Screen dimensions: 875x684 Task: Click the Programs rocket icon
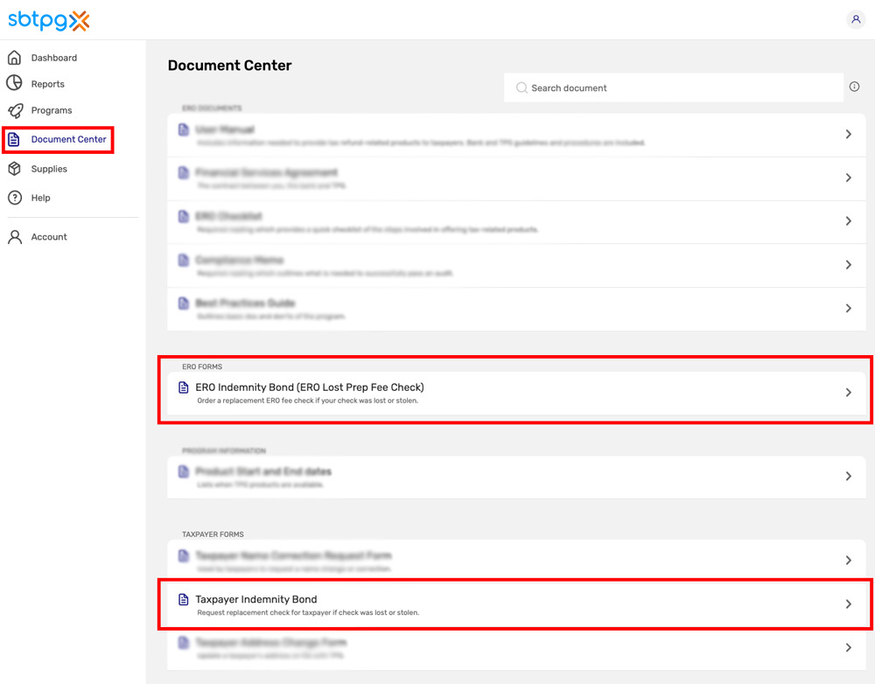15,110
